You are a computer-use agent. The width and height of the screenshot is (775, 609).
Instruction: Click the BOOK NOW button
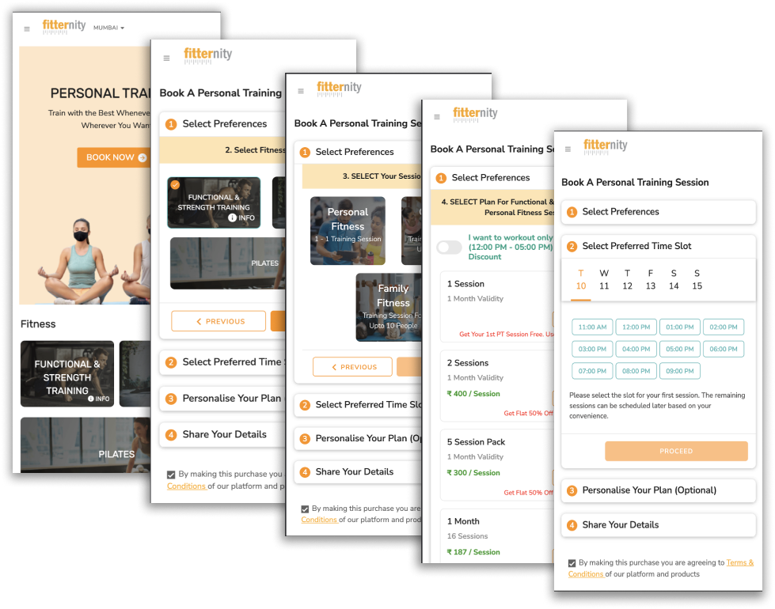click(114, 157)
